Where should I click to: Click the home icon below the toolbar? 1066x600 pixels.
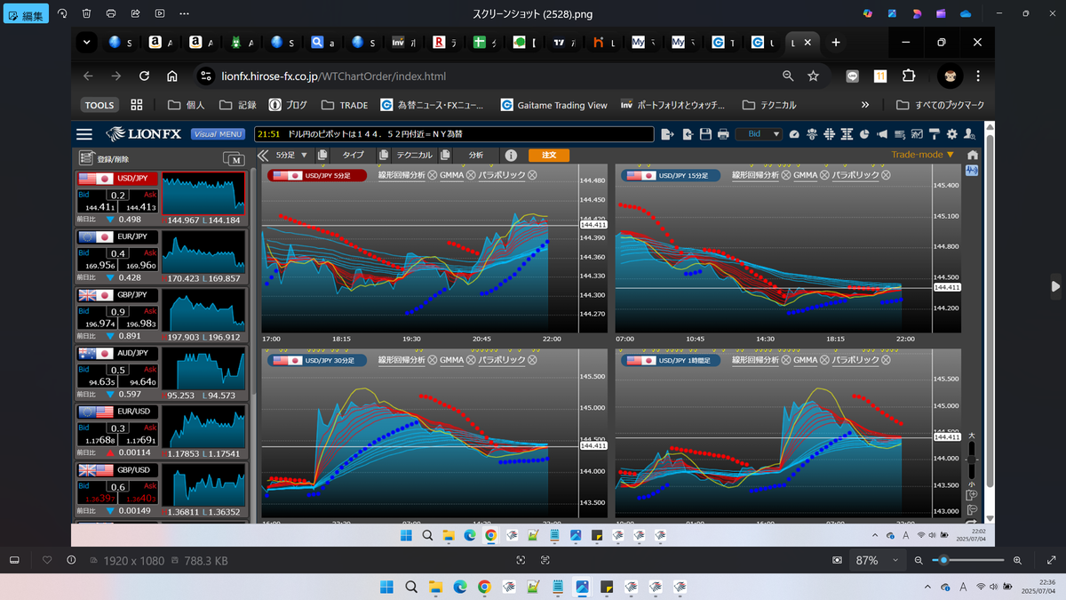pos(972,155)
